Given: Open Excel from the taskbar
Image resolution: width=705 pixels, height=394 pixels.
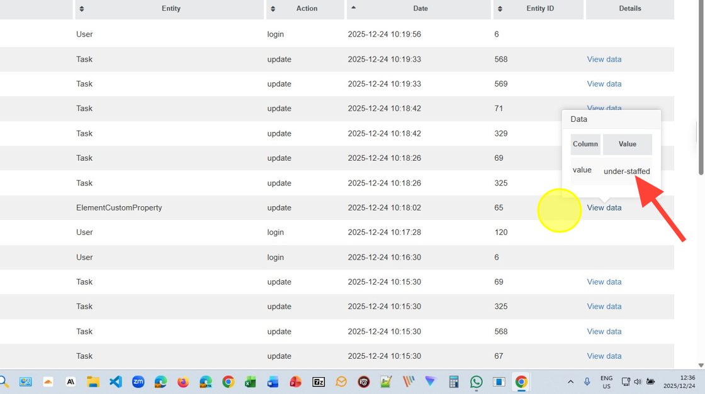Looking at the screenshot, I should pos(251,381).
